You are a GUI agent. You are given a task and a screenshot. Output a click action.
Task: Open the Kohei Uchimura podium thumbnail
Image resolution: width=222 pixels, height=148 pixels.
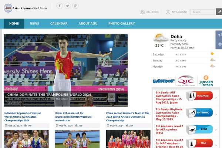[77, 139]
